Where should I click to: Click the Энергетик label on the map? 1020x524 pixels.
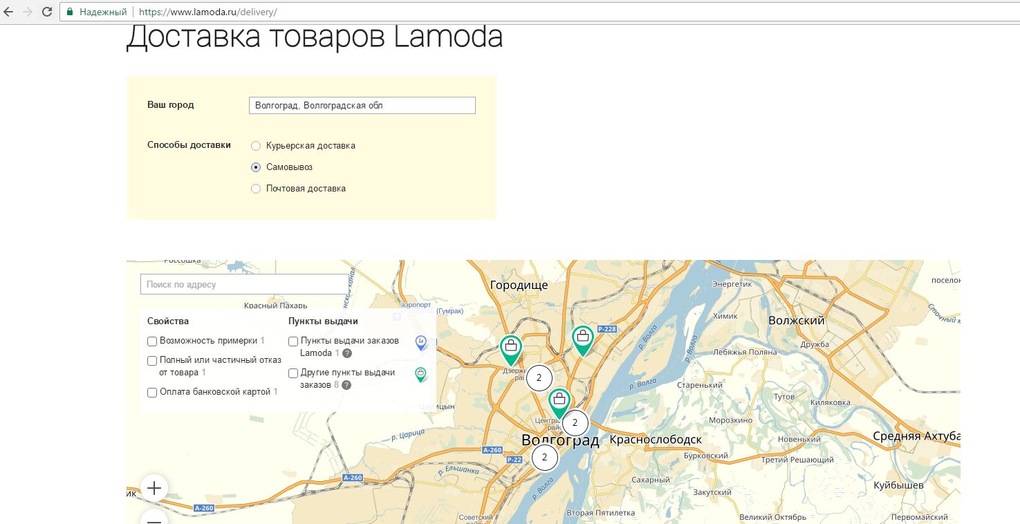(x=732, y=284)
